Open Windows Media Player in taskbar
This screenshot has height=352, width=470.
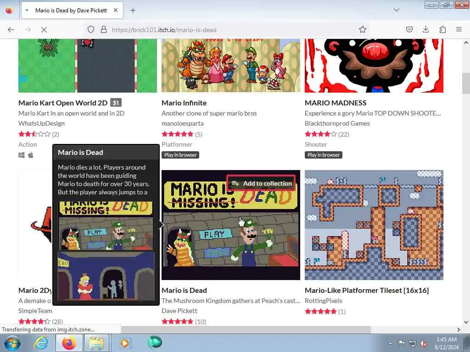coord(125,343)
